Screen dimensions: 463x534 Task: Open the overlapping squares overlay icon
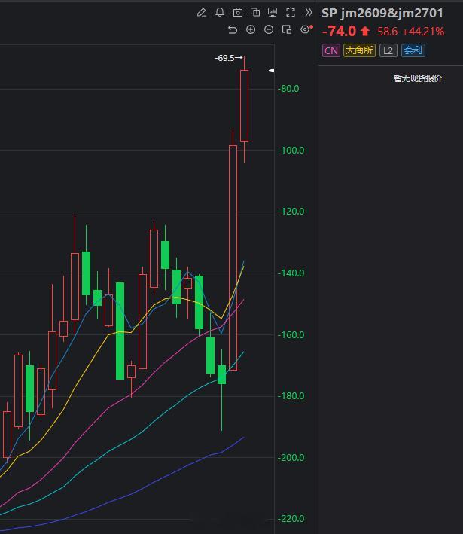point(255,13)
